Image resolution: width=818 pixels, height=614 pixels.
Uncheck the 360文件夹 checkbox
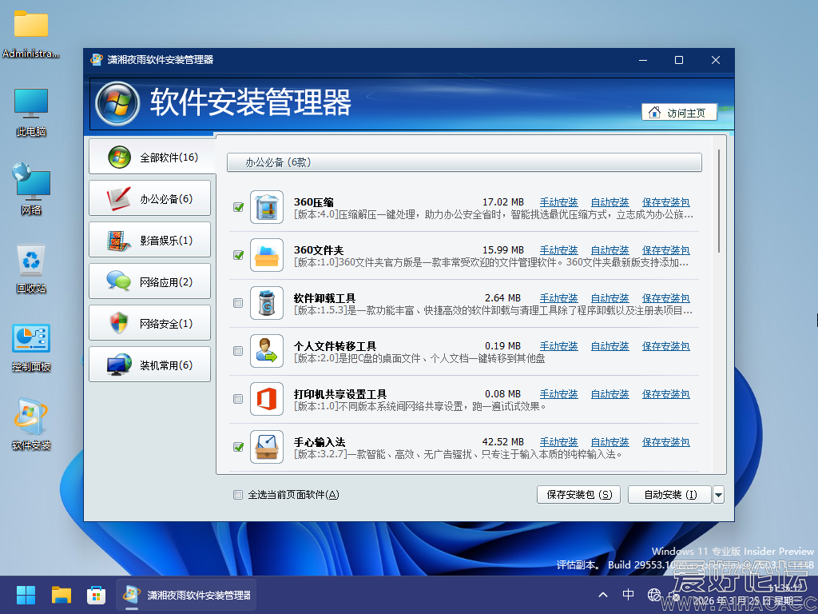[x=238, y=255]
